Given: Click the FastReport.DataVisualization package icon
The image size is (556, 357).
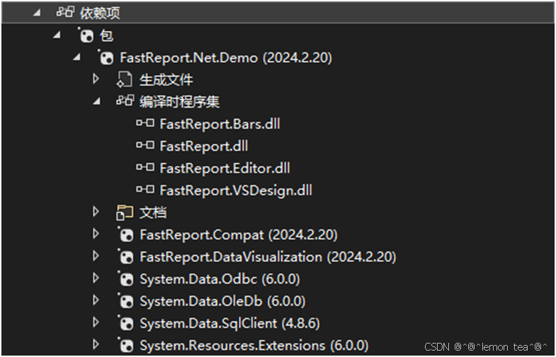Looking at the screenshot, I should click(x=125, y=257).
